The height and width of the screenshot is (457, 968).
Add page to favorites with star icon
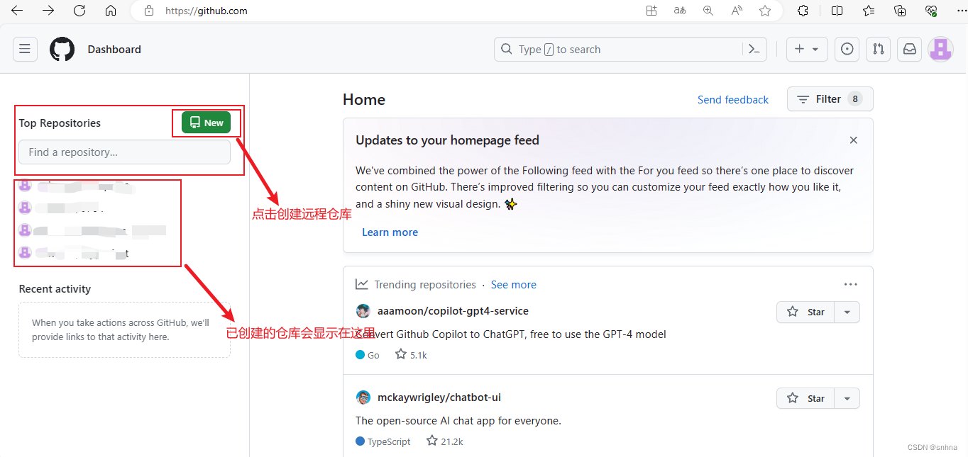click(x=765, y=11)
